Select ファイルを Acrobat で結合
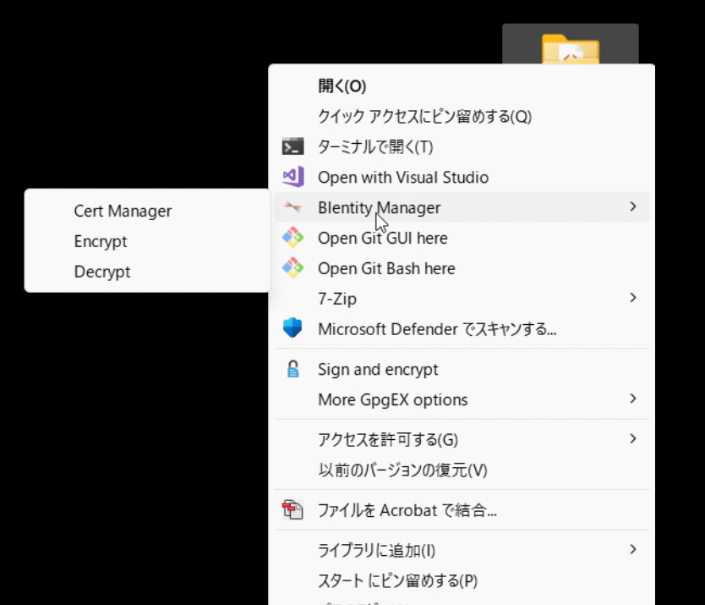This screenshot has width=705, height=605. pyautogui.click(x=462, y=510)
